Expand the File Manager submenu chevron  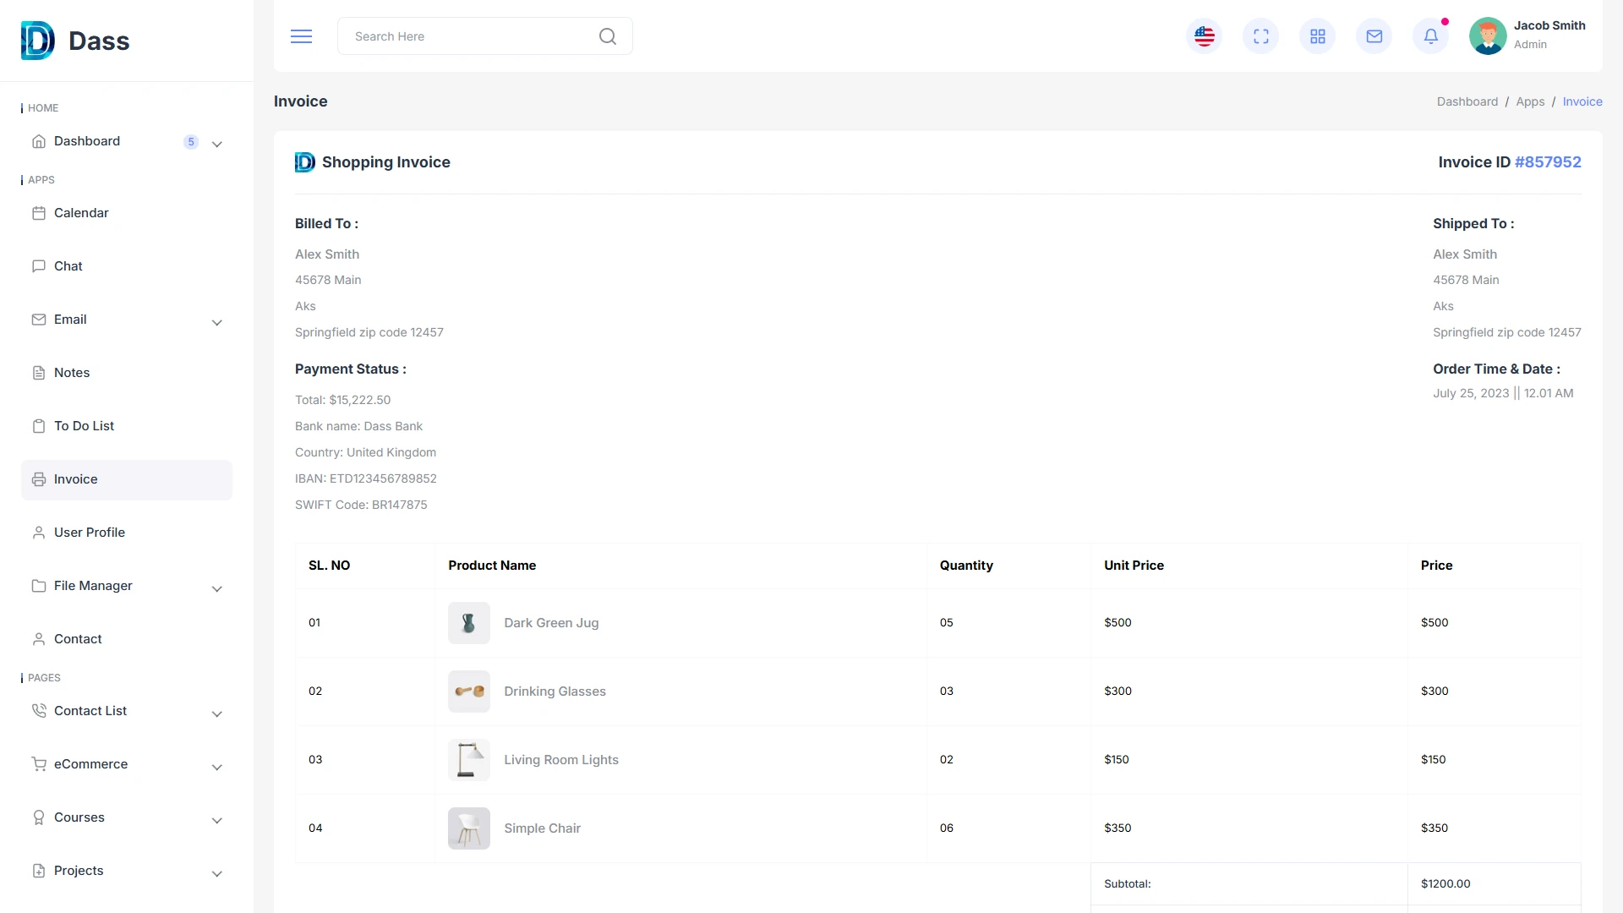click(x=217, y=589)
